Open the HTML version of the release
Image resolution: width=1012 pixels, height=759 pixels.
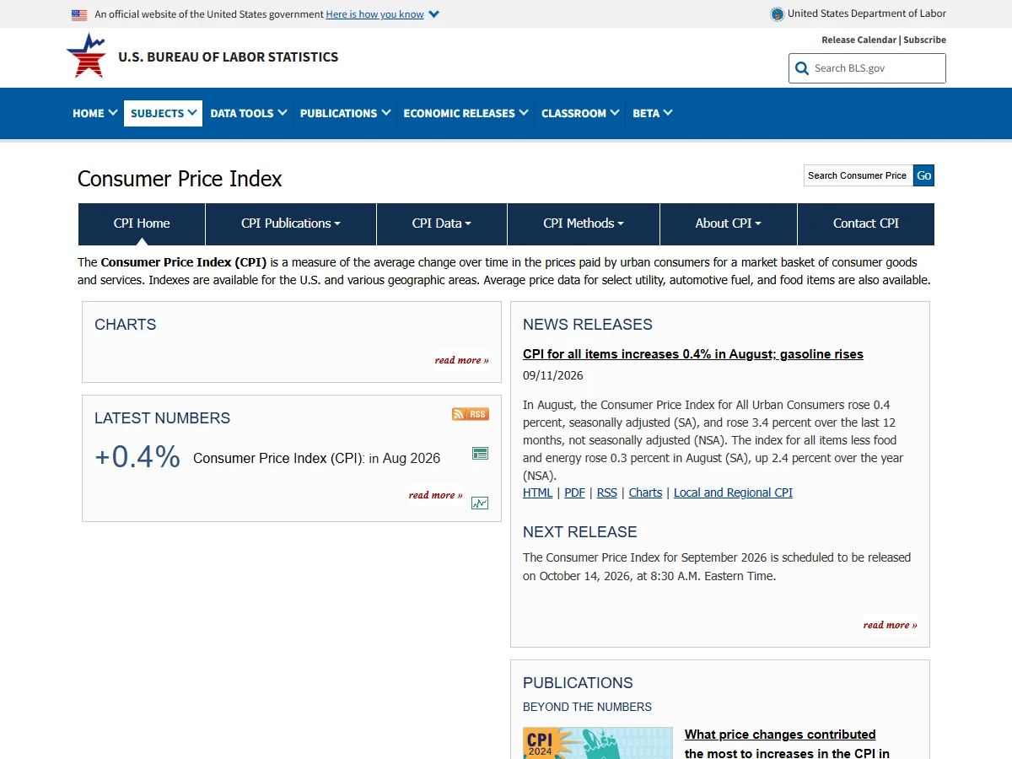point(538,493)
